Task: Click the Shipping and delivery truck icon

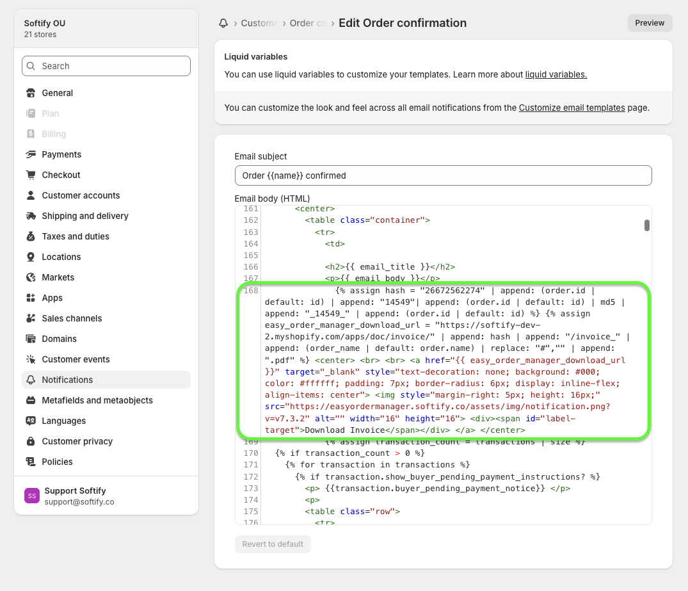Action: 31,216
